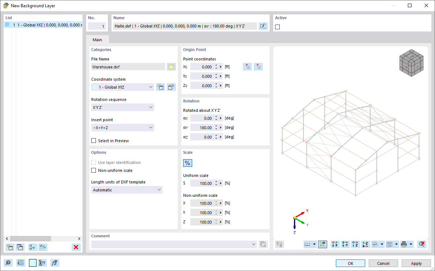Open units and decimal places settings

21,263
